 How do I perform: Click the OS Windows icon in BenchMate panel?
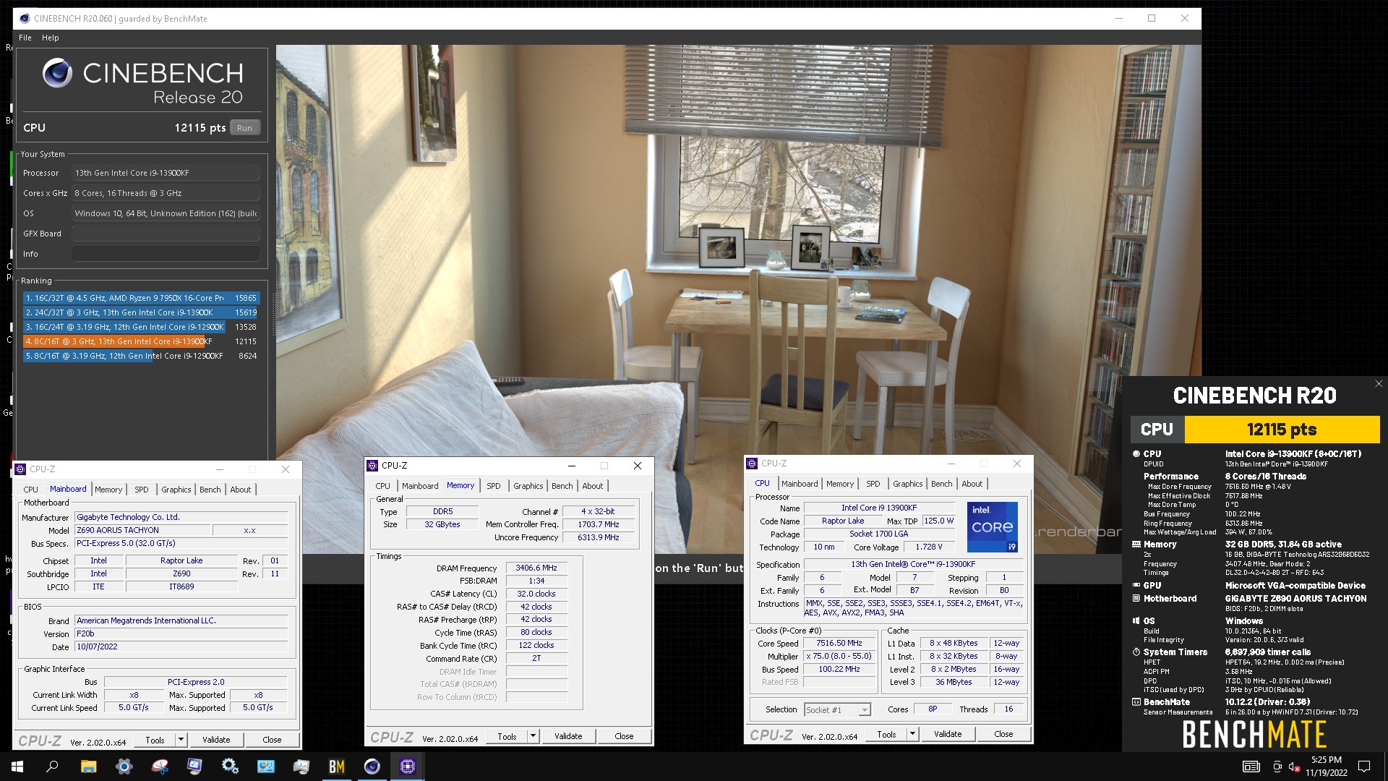click(x=1136, y=621)
